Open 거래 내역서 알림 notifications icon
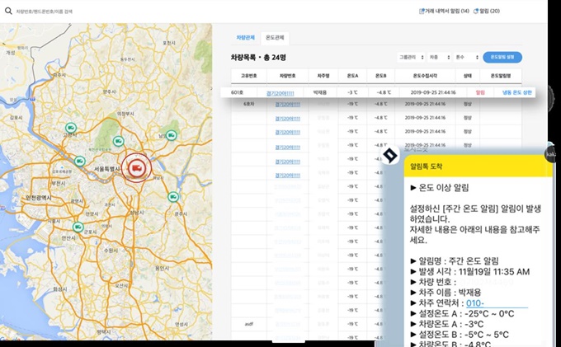 click(422, 12)
